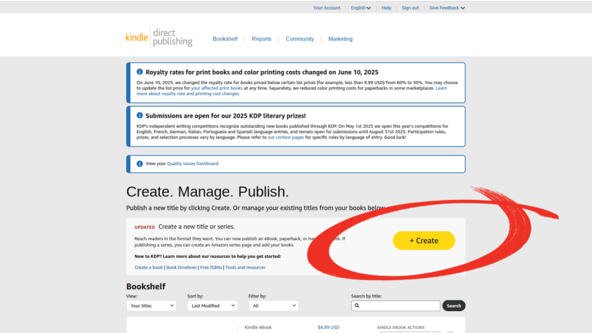Switch to the Community tab
The height and width of the screenshot is (333, 592).
[x=300, y=39]
